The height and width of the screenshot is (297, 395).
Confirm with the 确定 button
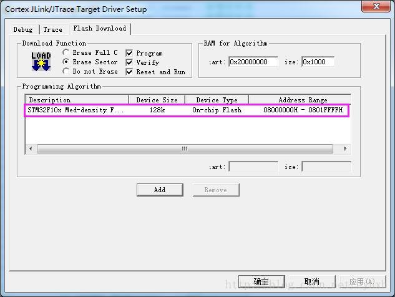click(261, 281)
